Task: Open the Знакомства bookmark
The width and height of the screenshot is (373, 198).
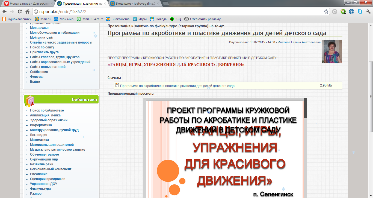Action: (118, 19)
